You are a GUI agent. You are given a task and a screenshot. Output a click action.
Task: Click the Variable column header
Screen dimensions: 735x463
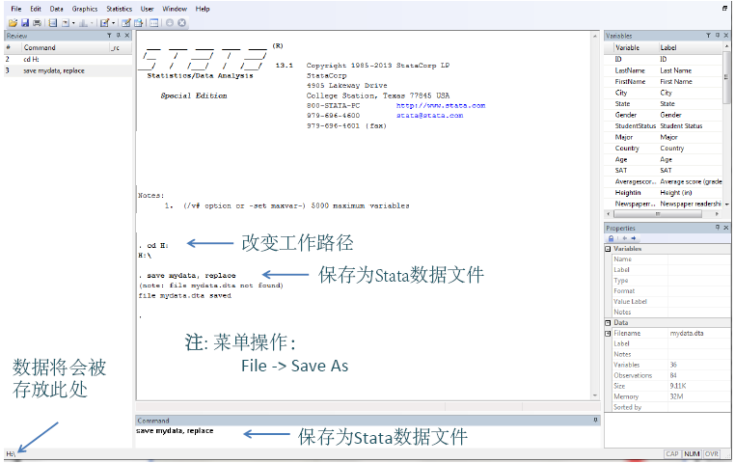point(635,48)
